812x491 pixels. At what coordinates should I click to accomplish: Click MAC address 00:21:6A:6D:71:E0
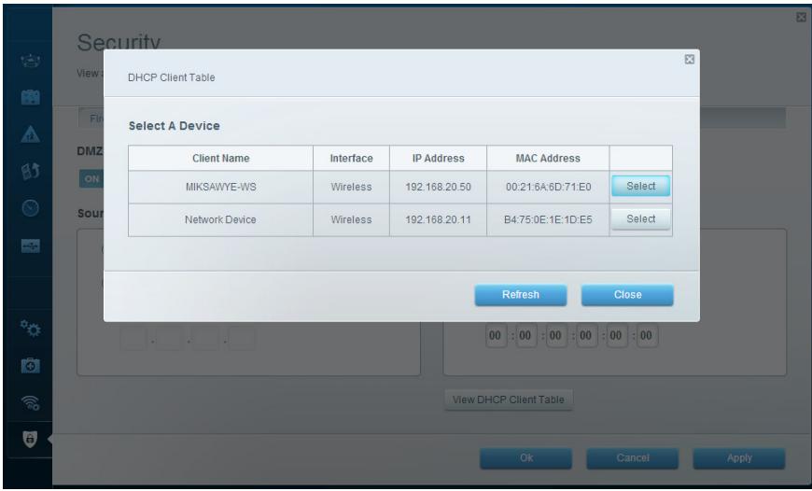[548, 187]
